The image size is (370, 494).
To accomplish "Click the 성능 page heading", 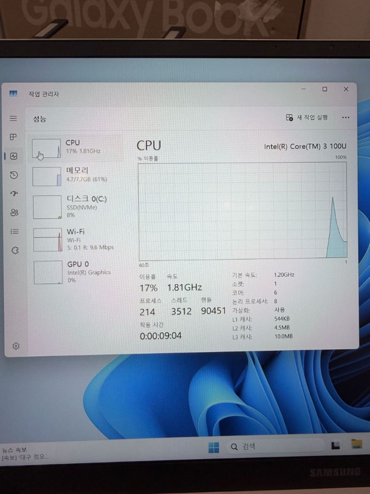I will point(39,119).
